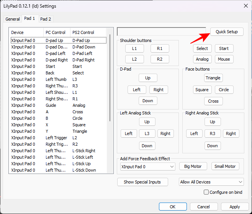
Task: Select the B to Circle row
Action: click(59, 118)
